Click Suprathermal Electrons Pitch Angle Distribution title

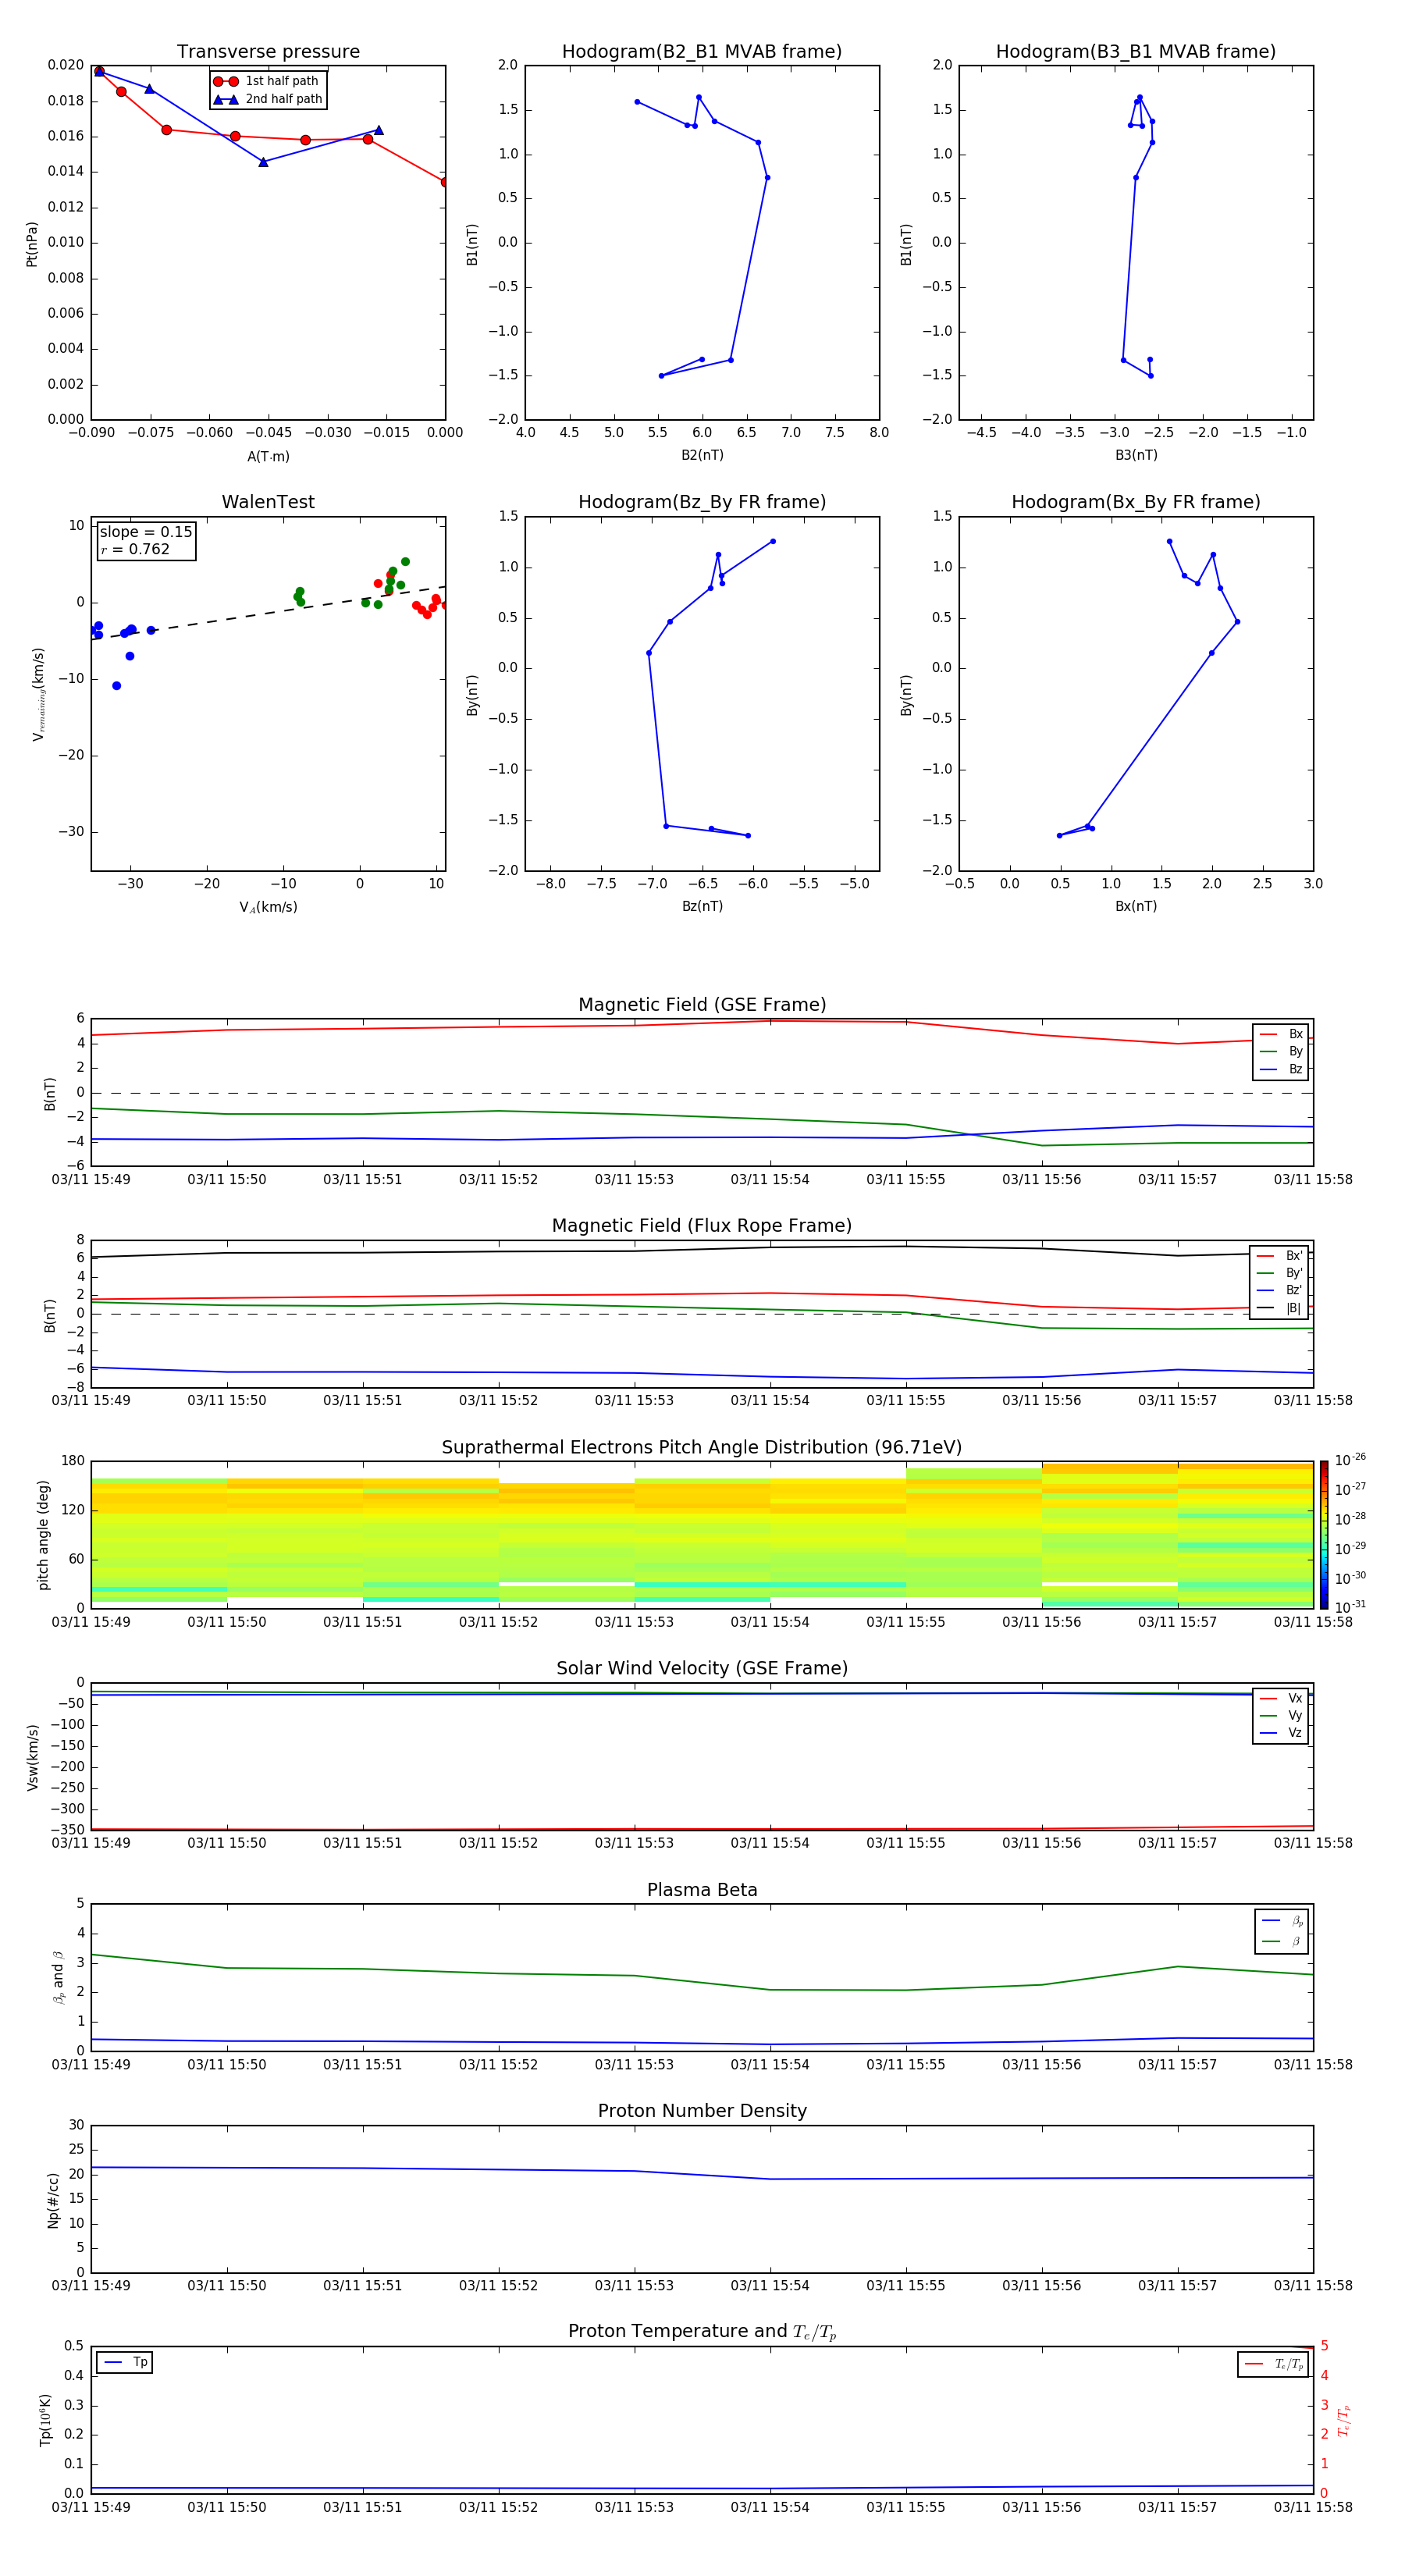pyautogui.click(x=702, y=1447)
